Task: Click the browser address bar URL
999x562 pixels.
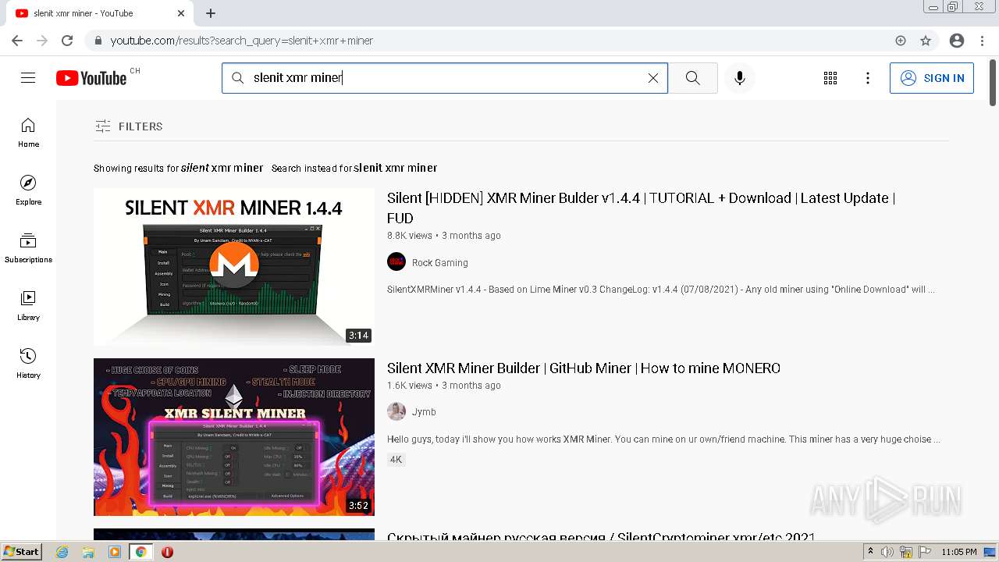Action: [242, 41]
